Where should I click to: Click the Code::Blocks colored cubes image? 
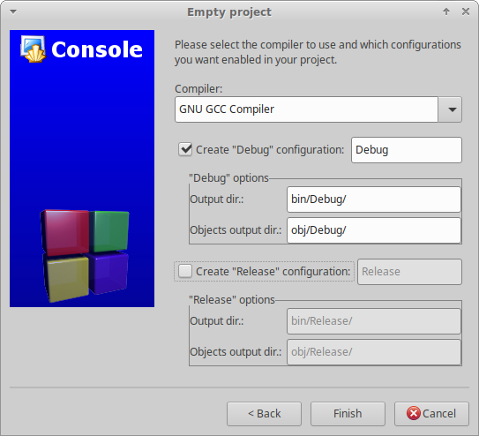pos(85,255)
